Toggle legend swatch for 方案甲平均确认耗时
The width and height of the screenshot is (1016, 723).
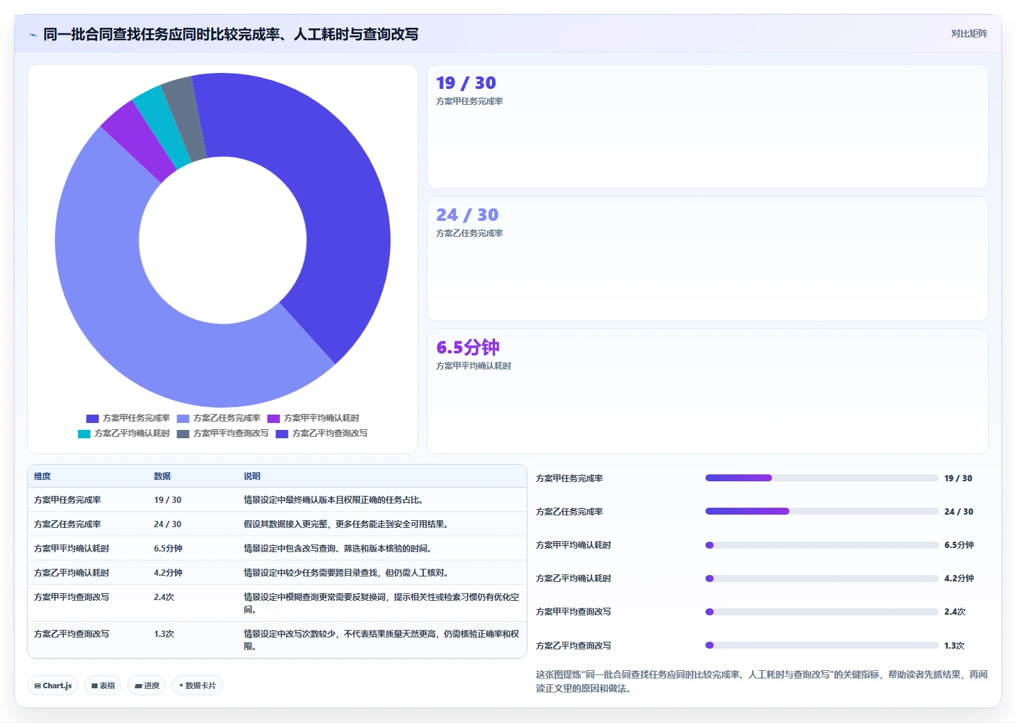click(x=274, y=418)
